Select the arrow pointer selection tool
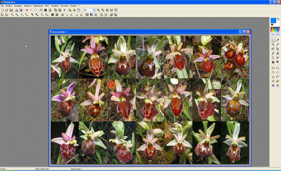Image resolution: width=281 pixels, height=171 pixels. pyautogui.click(x=273, y=40)
